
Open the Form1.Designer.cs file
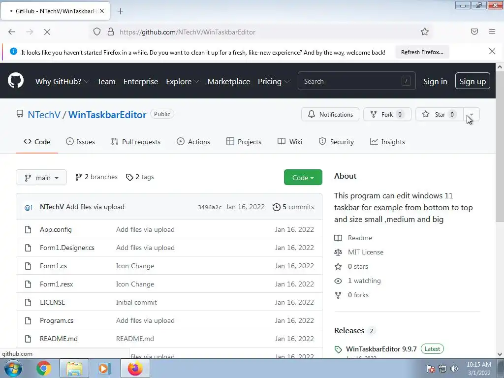(x=67, y=248)
